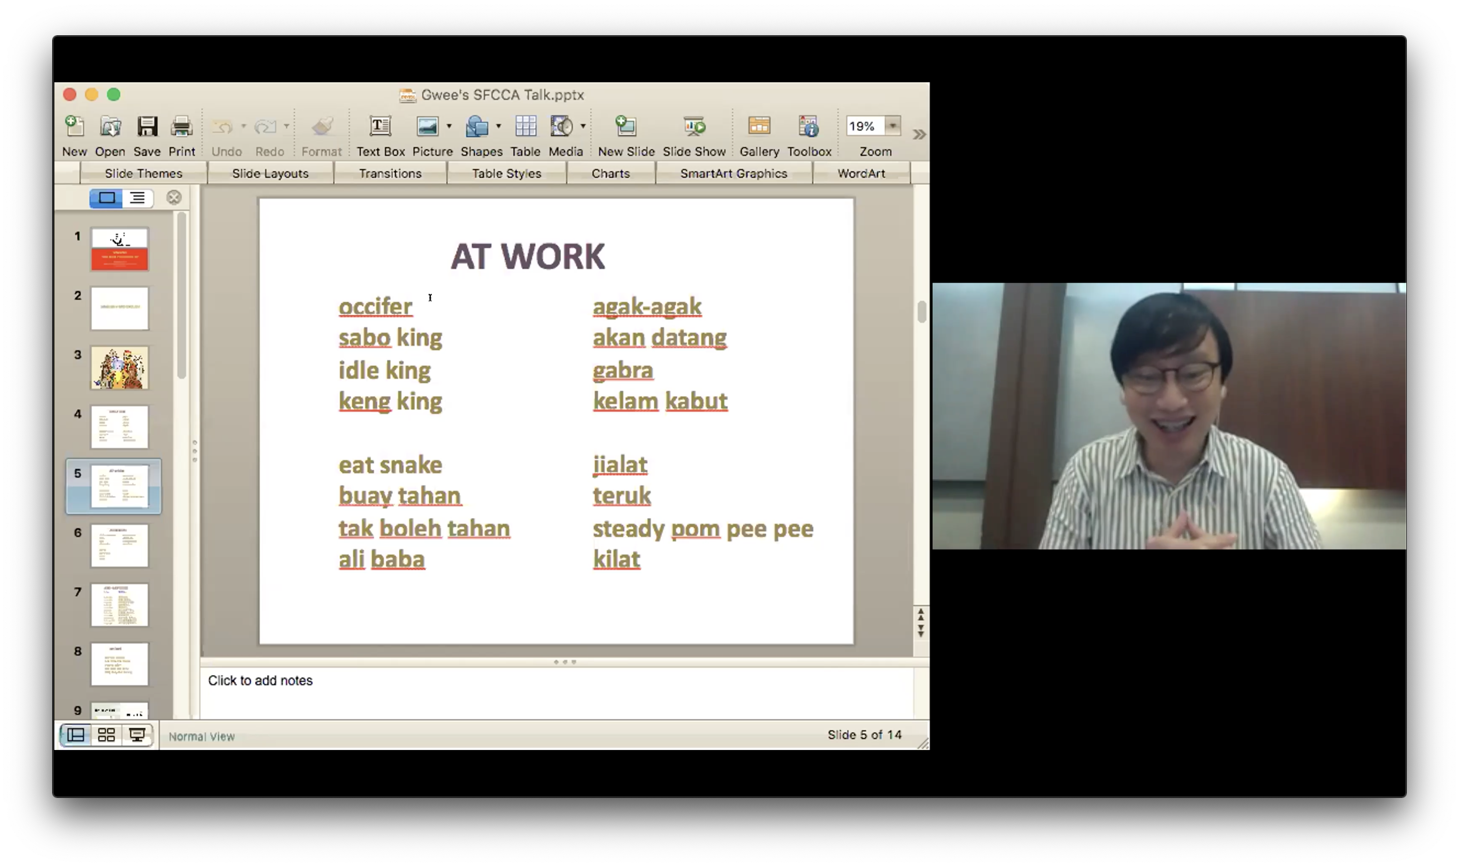This screenshot has height=867, width=1459.
Task: Save the presentation with the Save icon
Action: coord(147,126)
